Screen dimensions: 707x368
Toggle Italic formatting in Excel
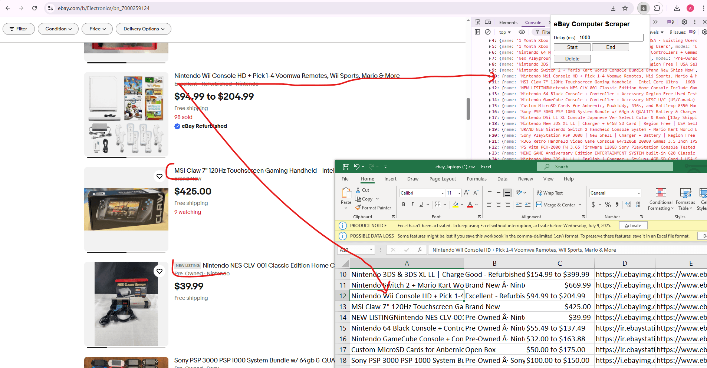pos(412,205)
